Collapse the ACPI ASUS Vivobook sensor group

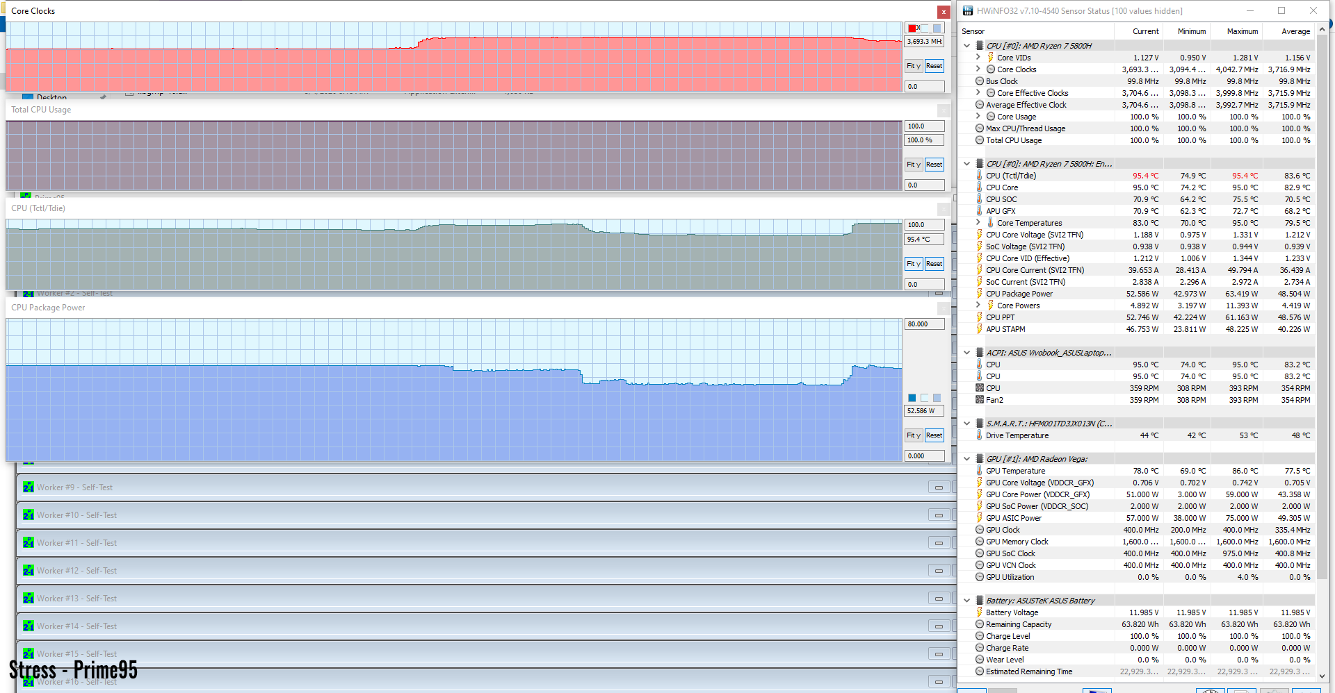coord(966,353)
